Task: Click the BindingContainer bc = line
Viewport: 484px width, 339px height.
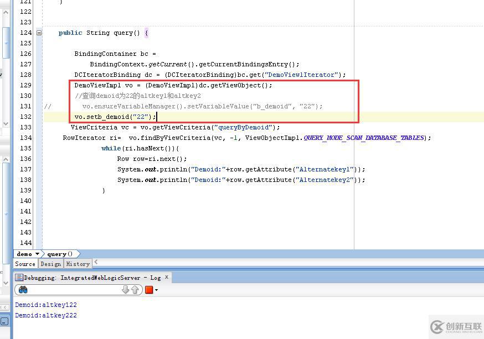Action: point(115,54)
